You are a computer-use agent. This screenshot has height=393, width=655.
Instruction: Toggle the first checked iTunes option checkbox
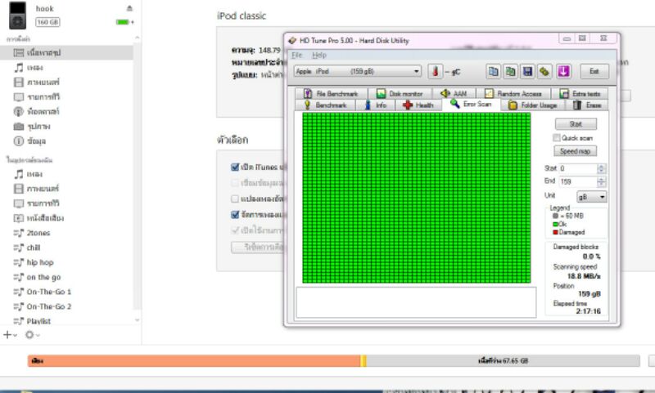pos(235,167)
